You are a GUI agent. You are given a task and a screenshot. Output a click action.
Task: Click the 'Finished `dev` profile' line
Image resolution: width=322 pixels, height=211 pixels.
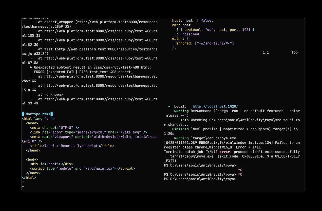[x=235, y=129]
